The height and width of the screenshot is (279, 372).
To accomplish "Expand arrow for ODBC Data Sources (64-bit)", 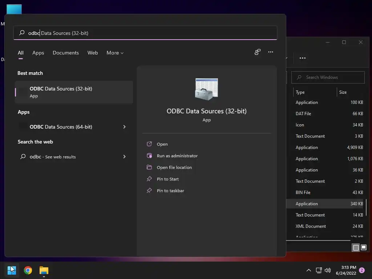I will [124, 127].
